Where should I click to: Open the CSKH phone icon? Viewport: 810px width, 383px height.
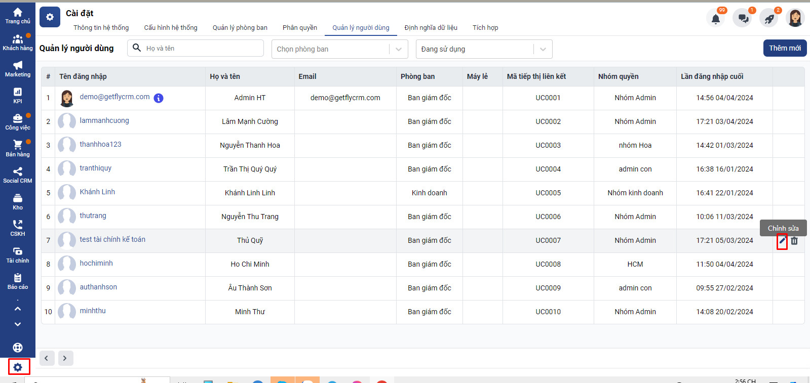click(x=18, y=225)
